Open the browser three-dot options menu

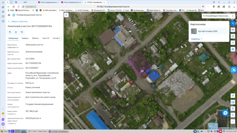pos(208,7)
